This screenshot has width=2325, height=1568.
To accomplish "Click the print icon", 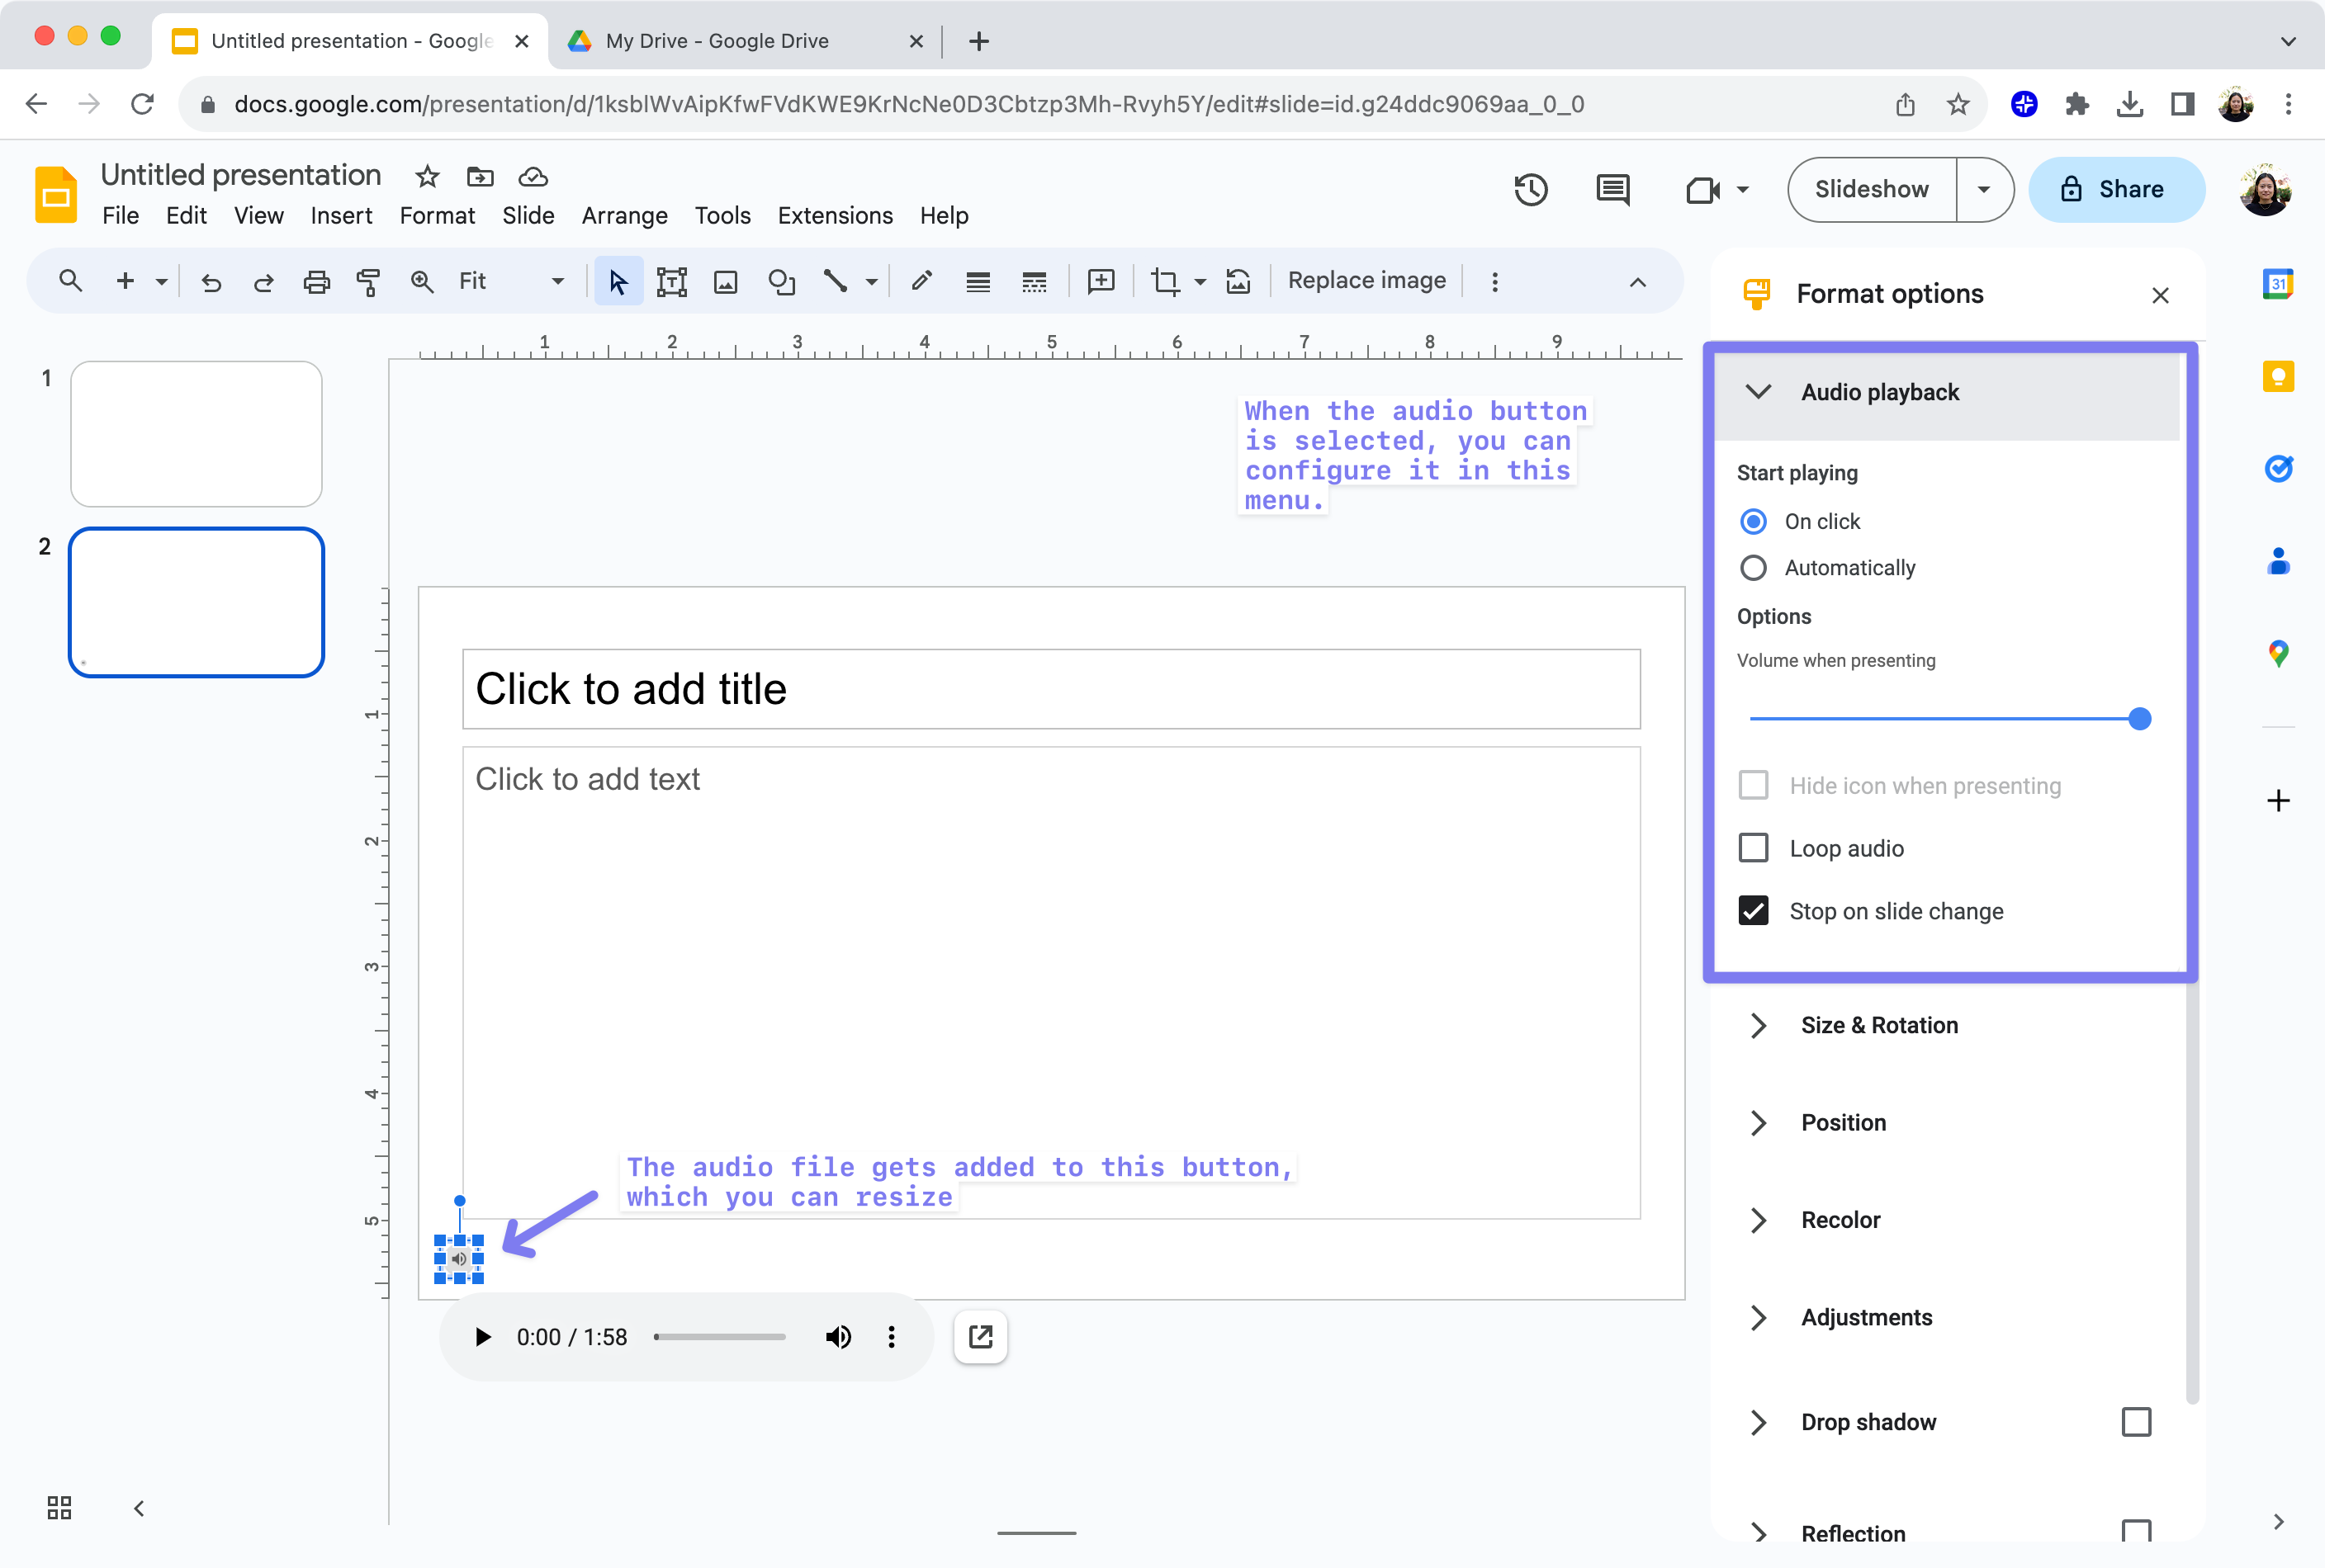I will [316, 282].
